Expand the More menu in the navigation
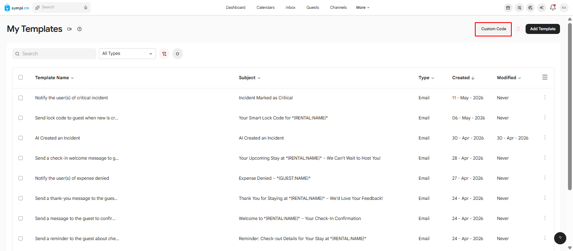The image size is (573, 251). [x=363, y=8]
